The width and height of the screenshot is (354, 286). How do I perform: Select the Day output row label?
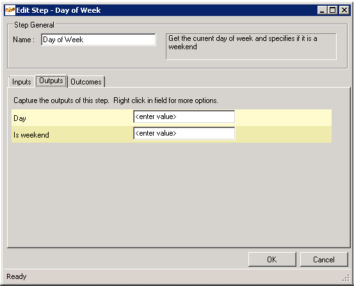20,118
